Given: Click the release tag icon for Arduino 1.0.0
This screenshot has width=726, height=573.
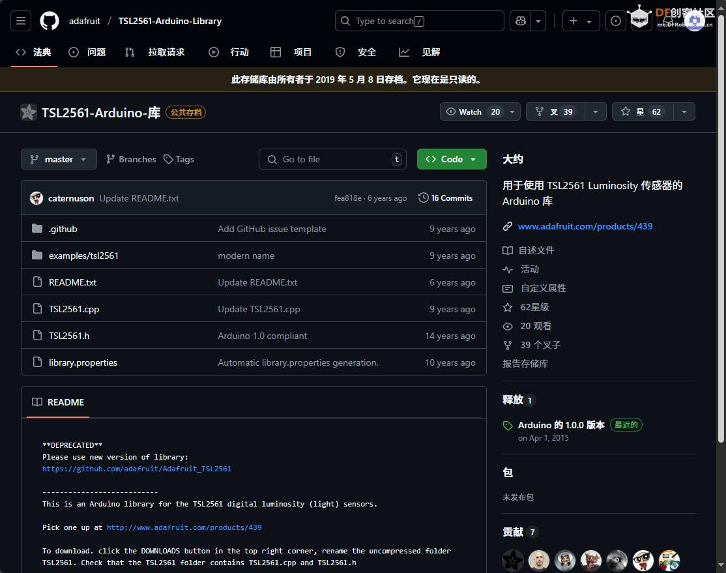Looking at the screenshot, I should pos(508,426).
